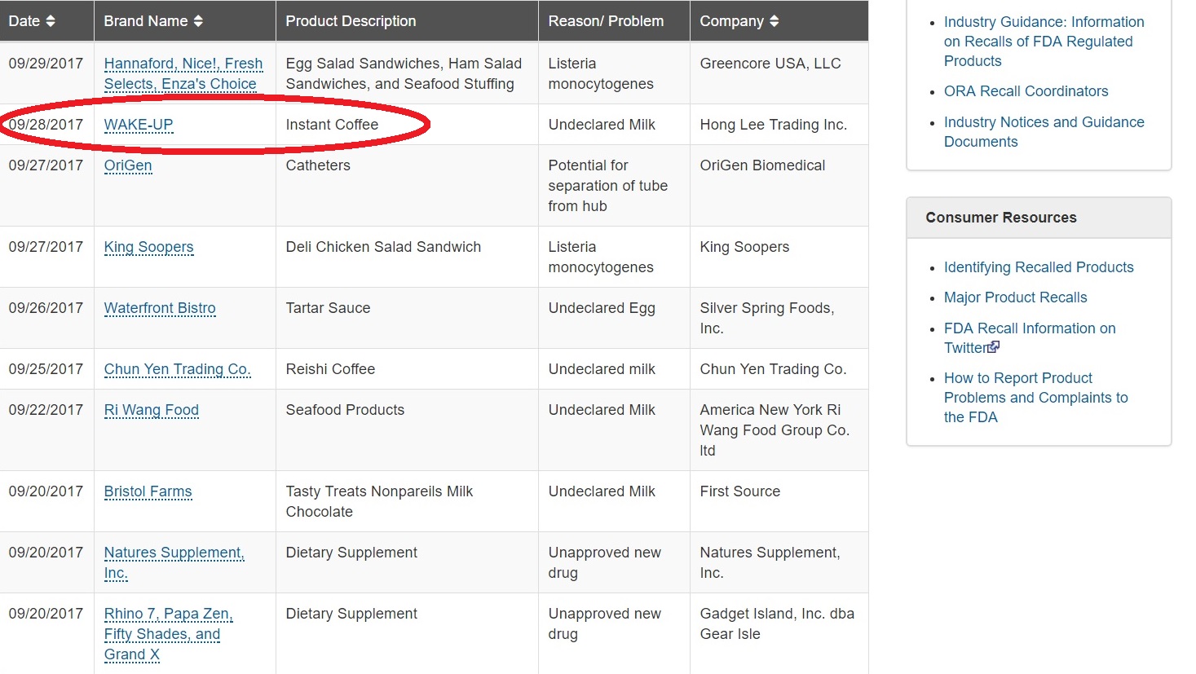Sort table by Date column arrows

[51, 21]
